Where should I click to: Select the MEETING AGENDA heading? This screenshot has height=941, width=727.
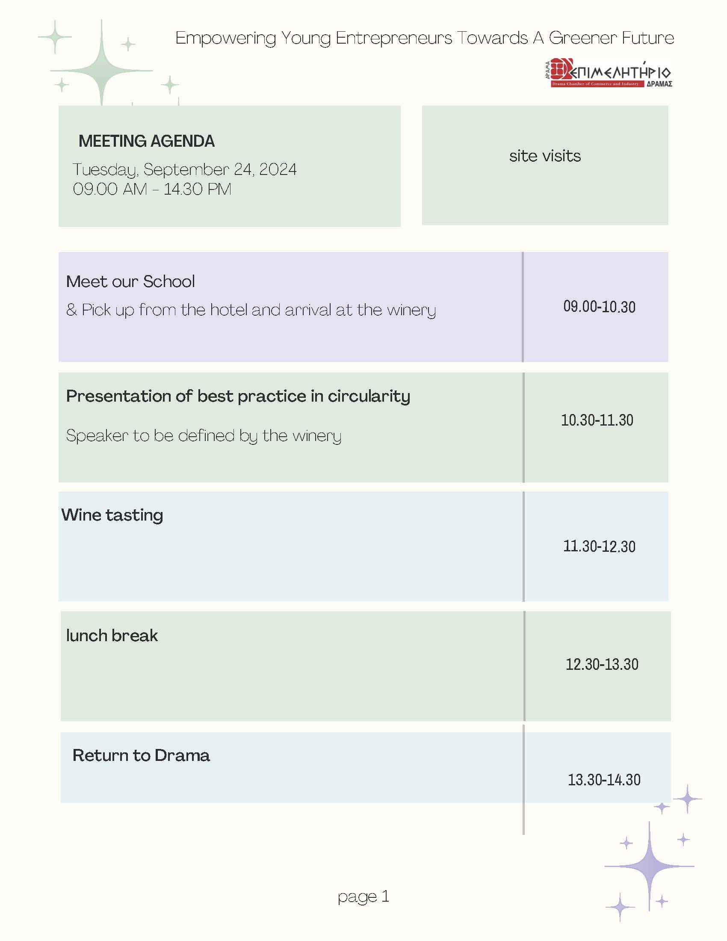146,141
